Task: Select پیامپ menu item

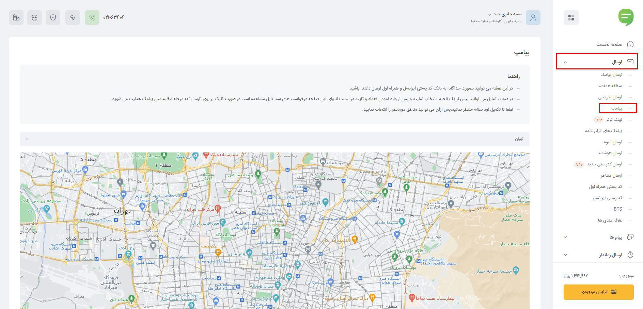Action: click(616, 108)
